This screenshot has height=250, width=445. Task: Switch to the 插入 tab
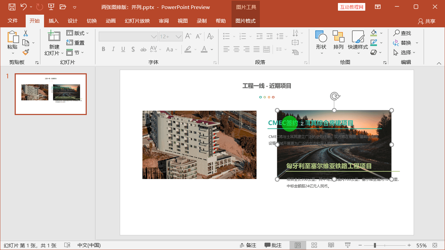coord(53,21)
